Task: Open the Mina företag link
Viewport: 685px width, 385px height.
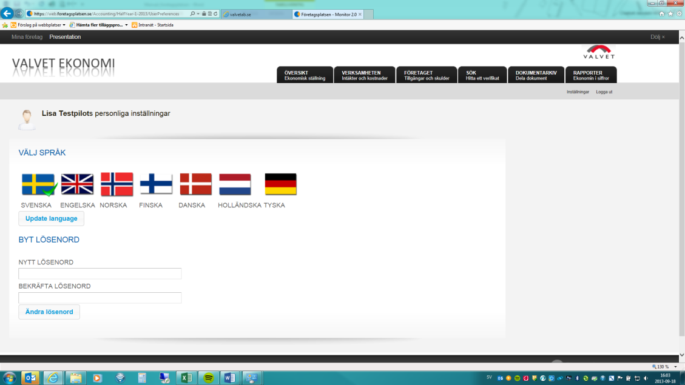Action: [27, 37]
